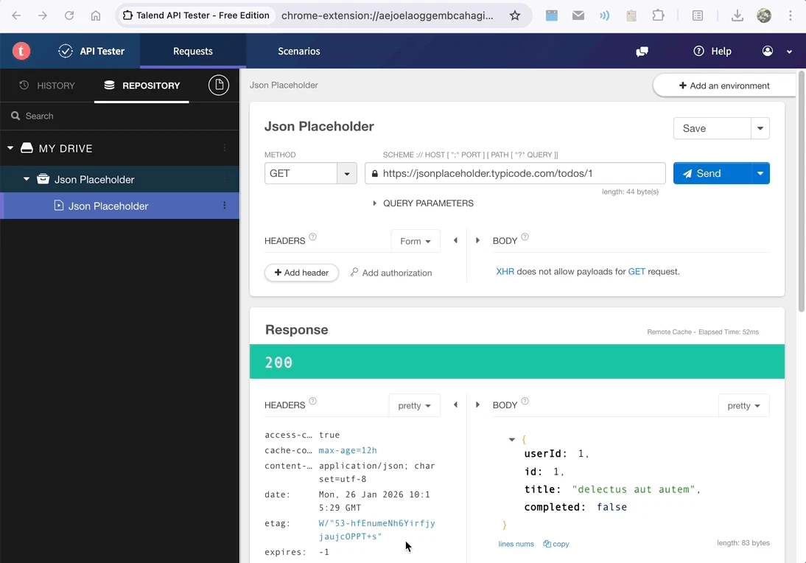Click the request URL input field

(515, 173)
